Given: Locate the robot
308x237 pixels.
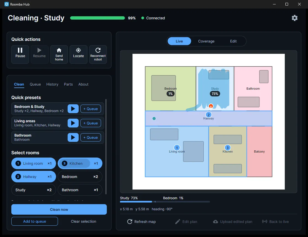Looking at the screenshot, I should 78,54.
